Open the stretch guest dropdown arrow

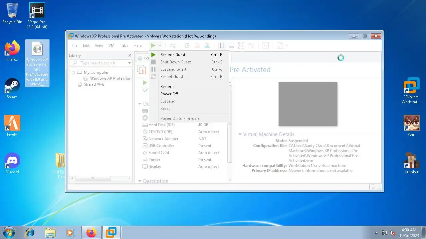click(x=287, y=45)
